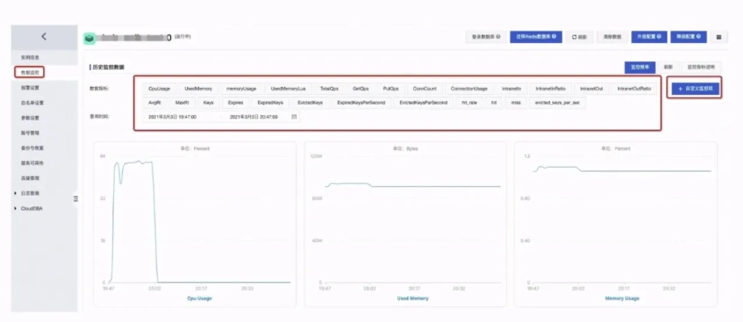Click the 登录数据库 button
This screenshot has height=322, width=743.
(486, 37)
